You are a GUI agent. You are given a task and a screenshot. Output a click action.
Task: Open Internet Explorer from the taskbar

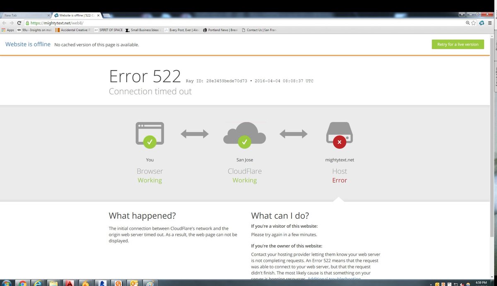pyautogui.click(x=38, y=283)
